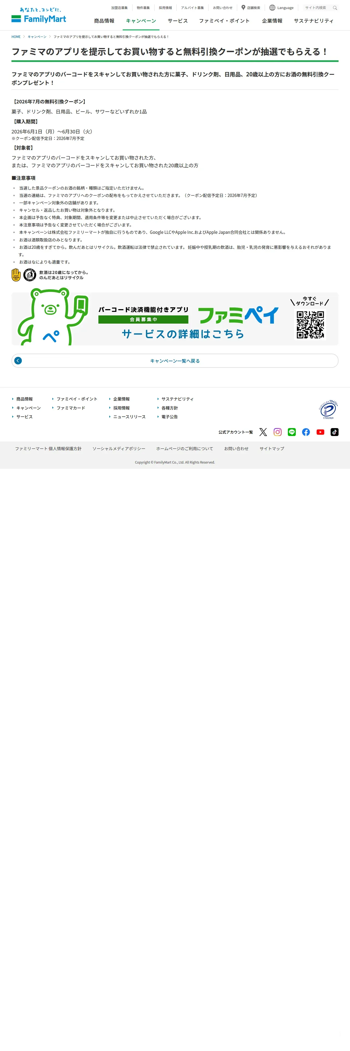
Task: Open the YouTube official channel icon
Action: click(x=320, y=432)
